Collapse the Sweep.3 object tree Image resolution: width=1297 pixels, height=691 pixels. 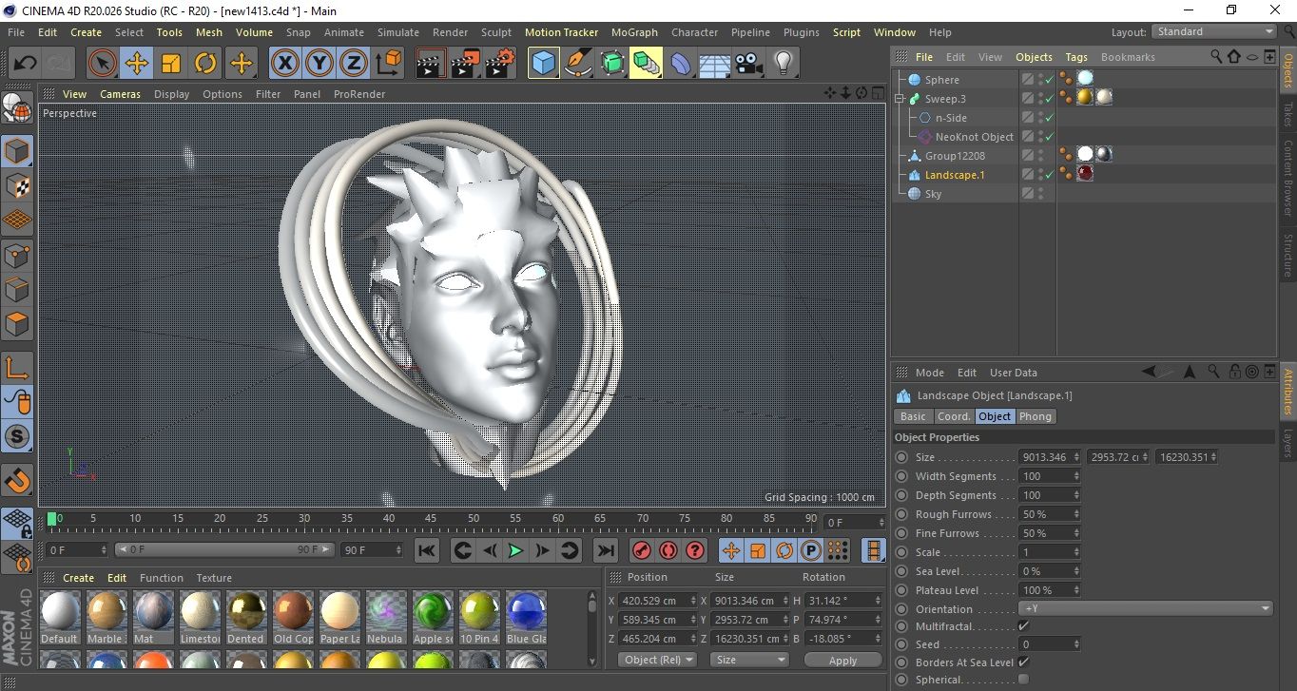[900, 99]
